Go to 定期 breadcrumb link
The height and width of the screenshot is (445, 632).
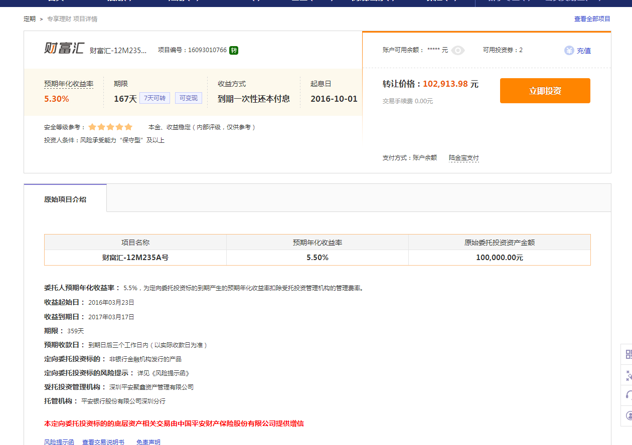click(30, 19)
